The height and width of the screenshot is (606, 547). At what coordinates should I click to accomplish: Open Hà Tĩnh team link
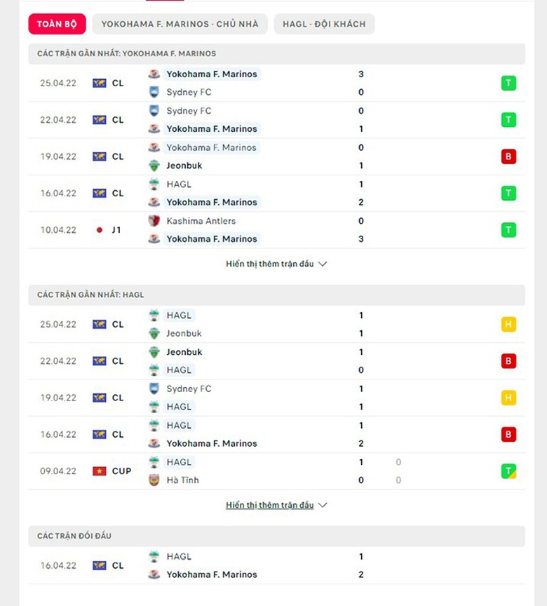coord(182,480)
